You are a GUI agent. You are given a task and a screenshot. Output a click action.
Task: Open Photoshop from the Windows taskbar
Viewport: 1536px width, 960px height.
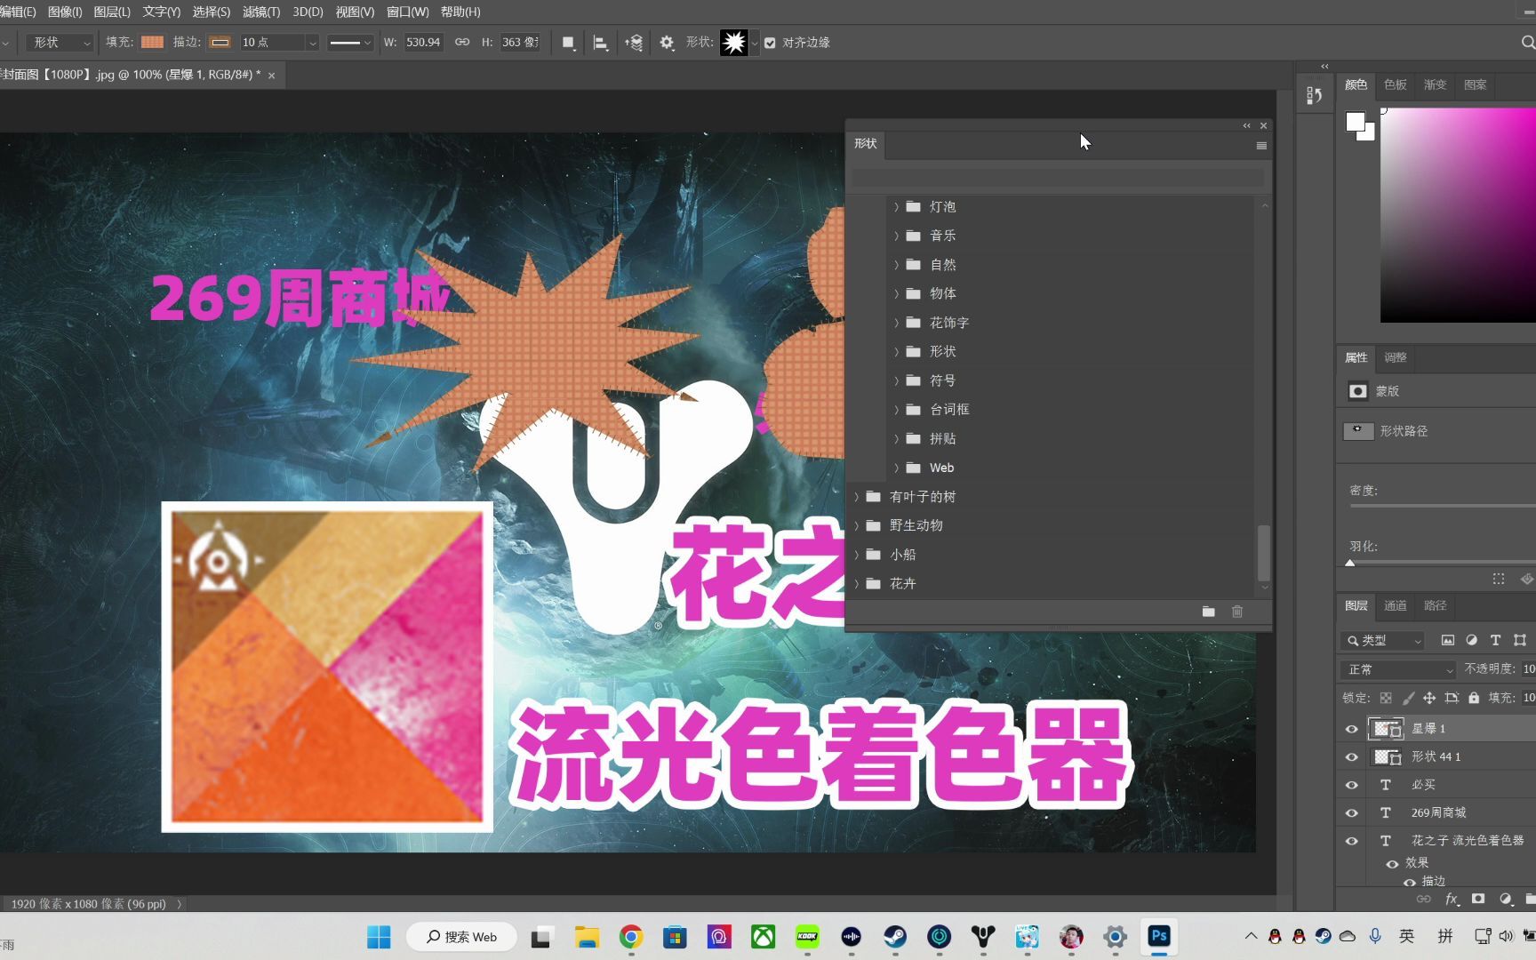click(x=1159, y=936)
